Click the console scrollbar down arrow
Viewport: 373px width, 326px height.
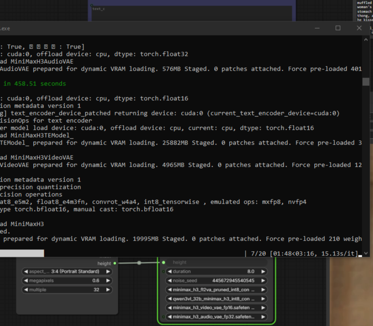[x=366, y=254]
